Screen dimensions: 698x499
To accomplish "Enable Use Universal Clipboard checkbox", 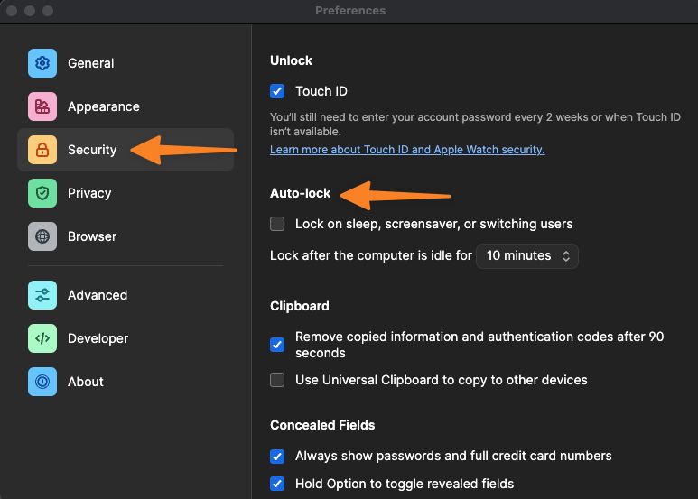I will 277,380.
